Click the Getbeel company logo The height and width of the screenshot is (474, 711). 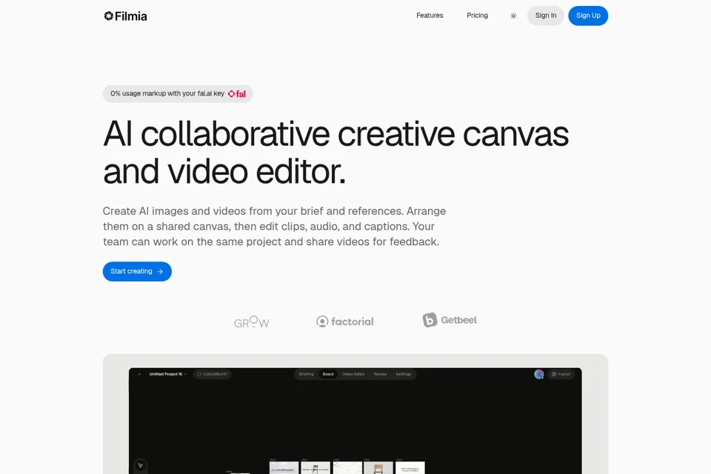tap(450, 320)
